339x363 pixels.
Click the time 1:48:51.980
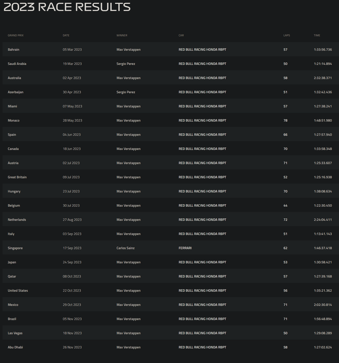click(x=323, y=120)
